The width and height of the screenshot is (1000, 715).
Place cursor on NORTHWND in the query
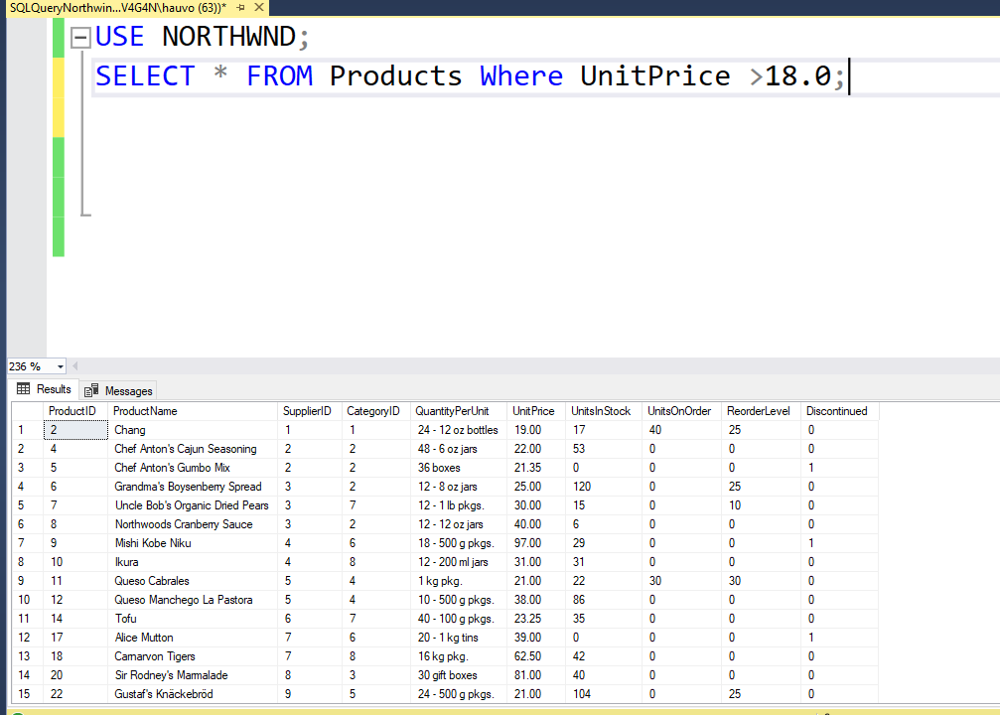pos(229,37)
